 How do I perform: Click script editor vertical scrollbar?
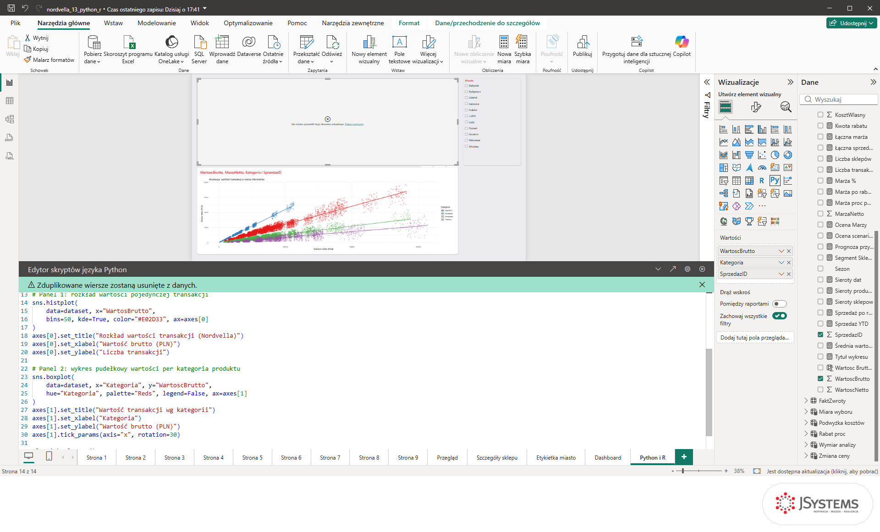click(709, 392)
